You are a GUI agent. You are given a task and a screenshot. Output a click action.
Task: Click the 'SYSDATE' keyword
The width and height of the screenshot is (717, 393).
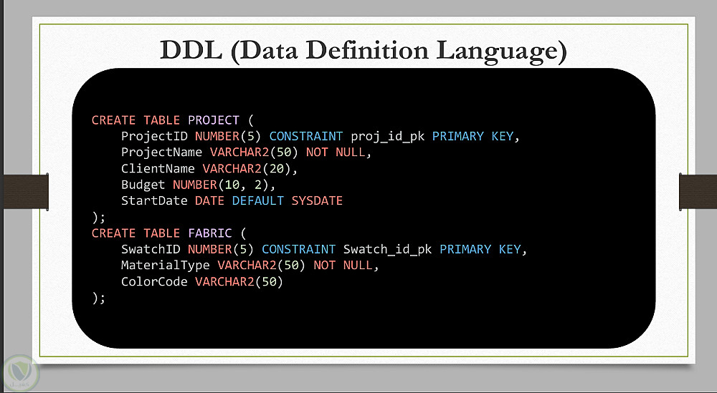coord(317,201)
